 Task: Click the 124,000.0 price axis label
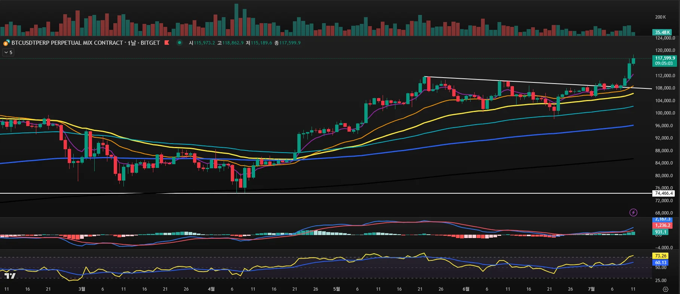coord(665,38)
